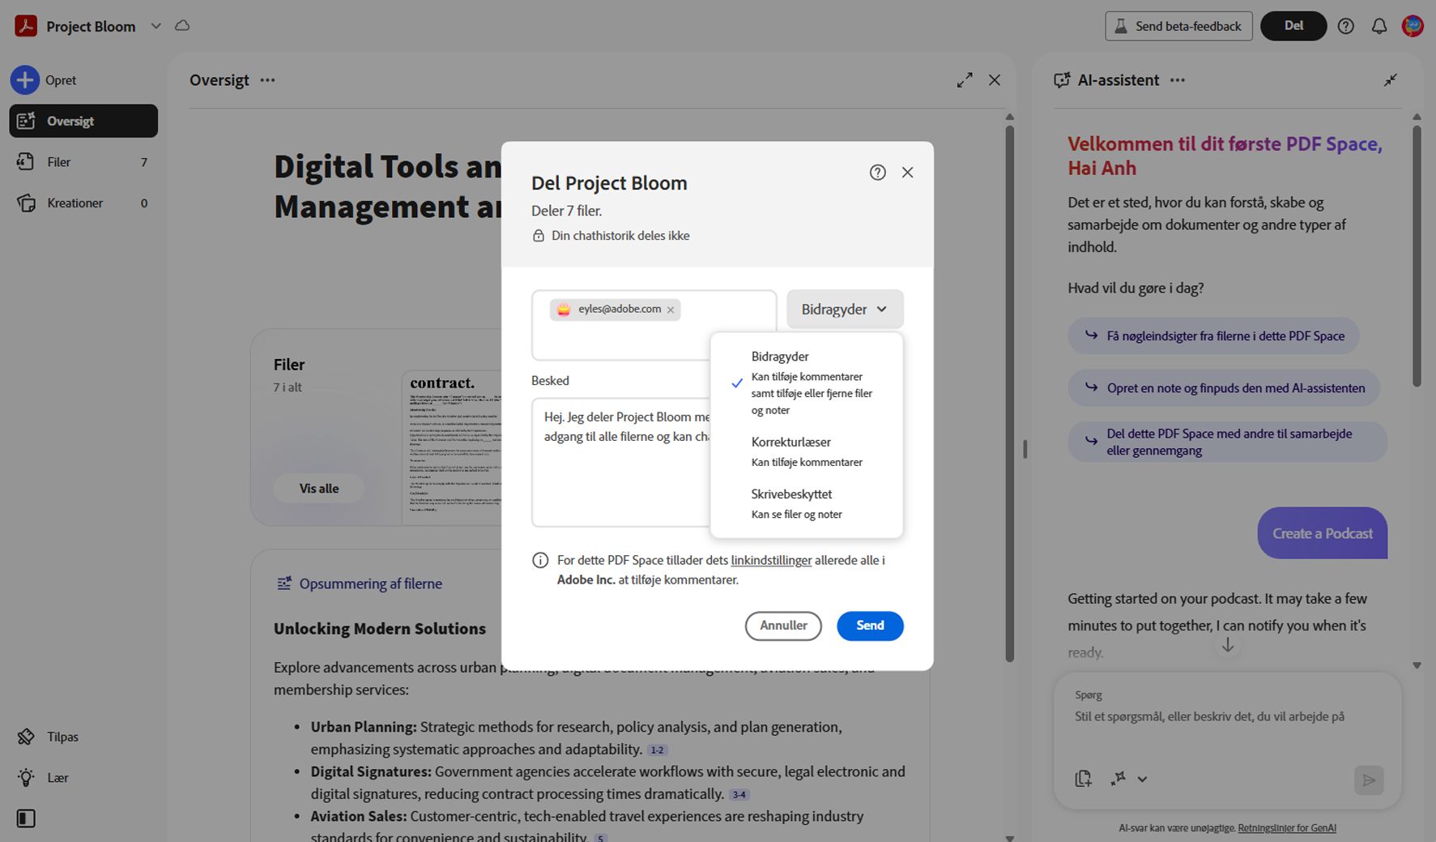Click the Adobe Acrobat logo icon

26,26
